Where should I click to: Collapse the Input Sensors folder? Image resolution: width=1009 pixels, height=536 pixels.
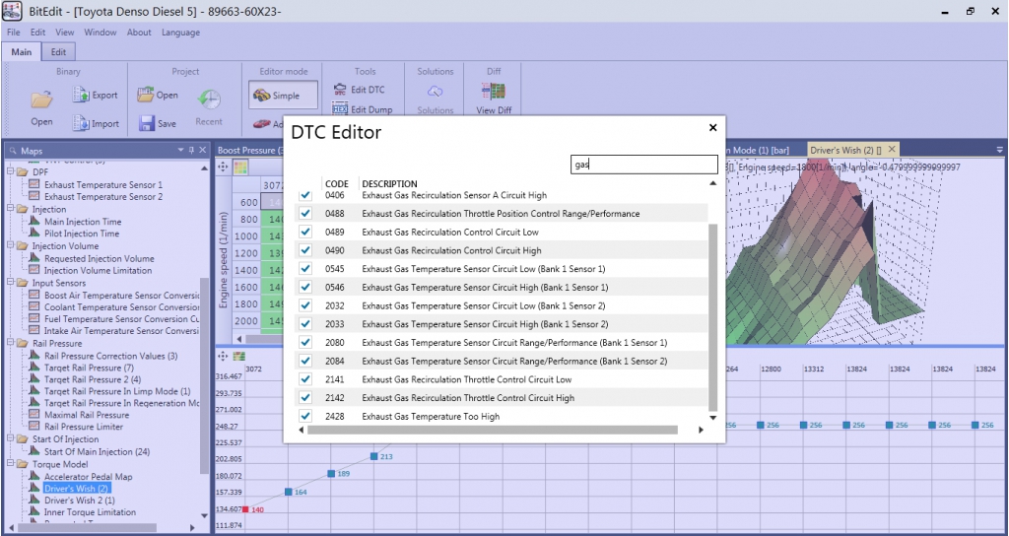[10, 283]
